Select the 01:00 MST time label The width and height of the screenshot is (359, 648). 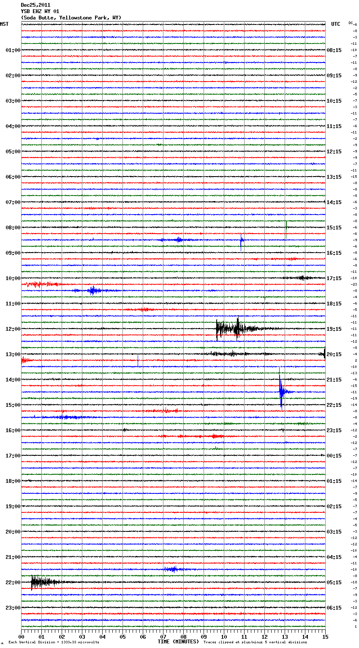tap(13, 50)
